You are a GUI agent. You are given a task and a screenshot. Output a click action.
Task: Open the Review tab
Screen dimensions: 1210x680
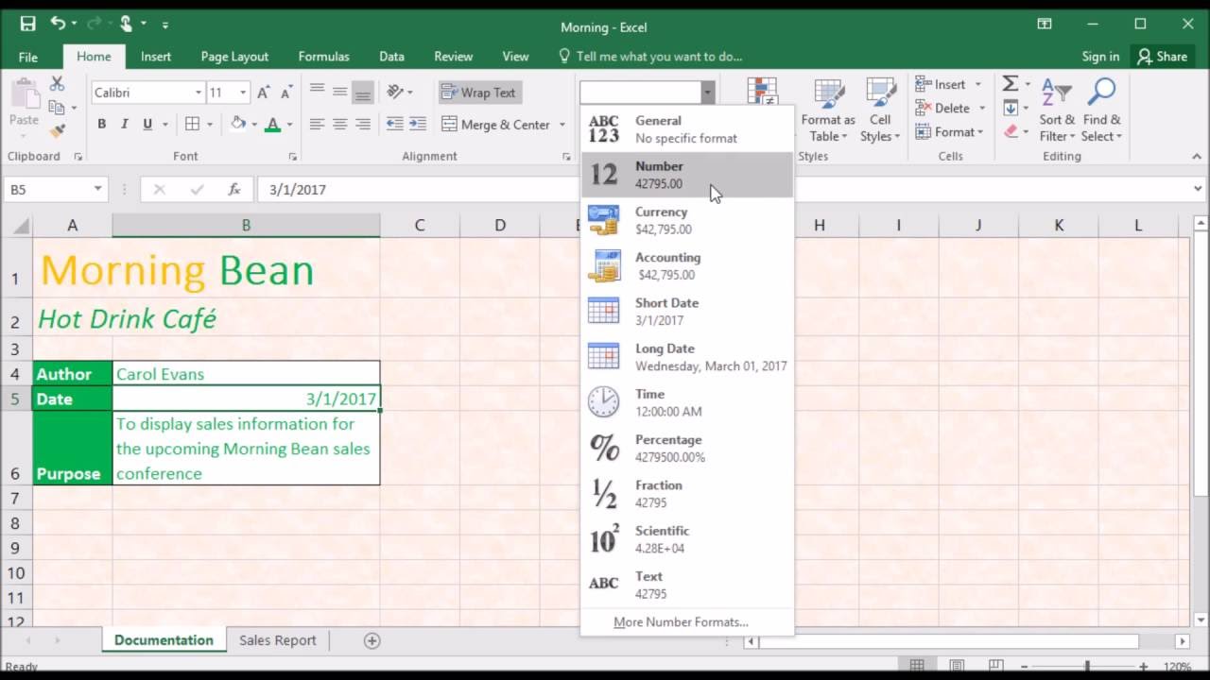coord(453,57)
